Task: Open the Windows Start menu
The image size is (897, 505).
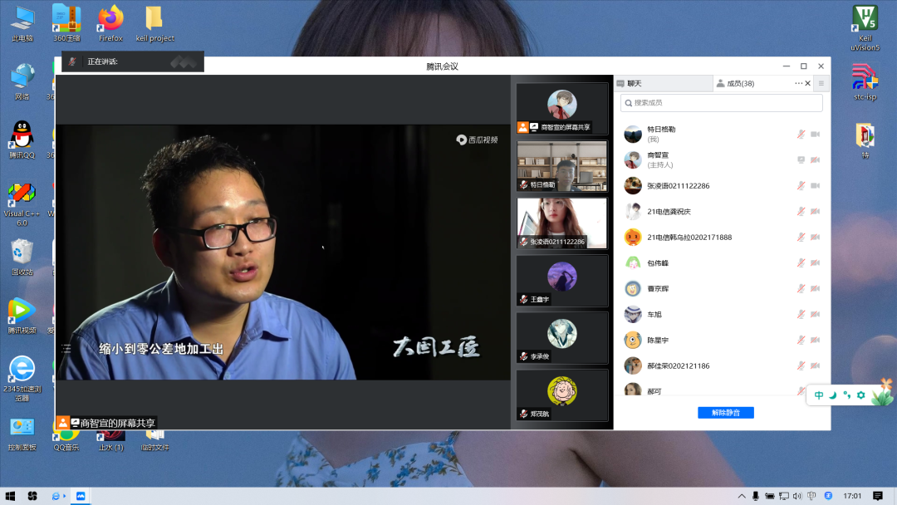Action: [10, 496]
